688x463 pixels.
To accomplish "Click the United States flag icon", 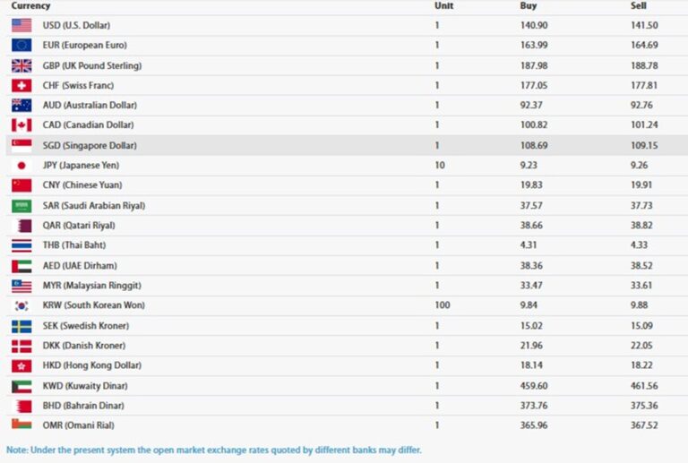I will pos(21,25).
